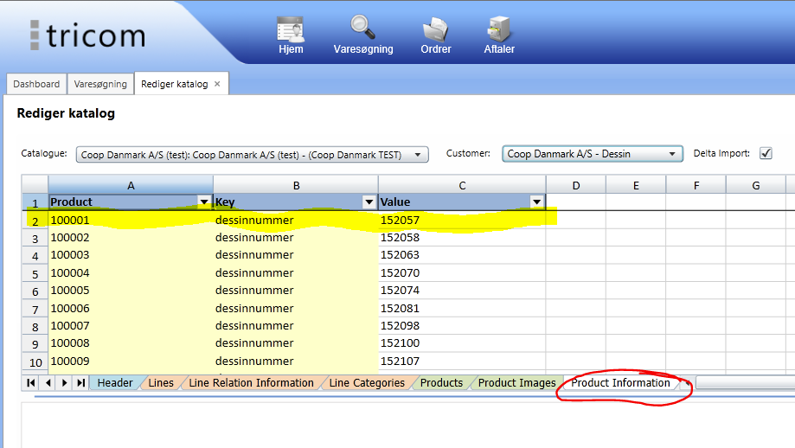Close the Rediger katalog tab
795x448 pixels.
tap(217, 84)
